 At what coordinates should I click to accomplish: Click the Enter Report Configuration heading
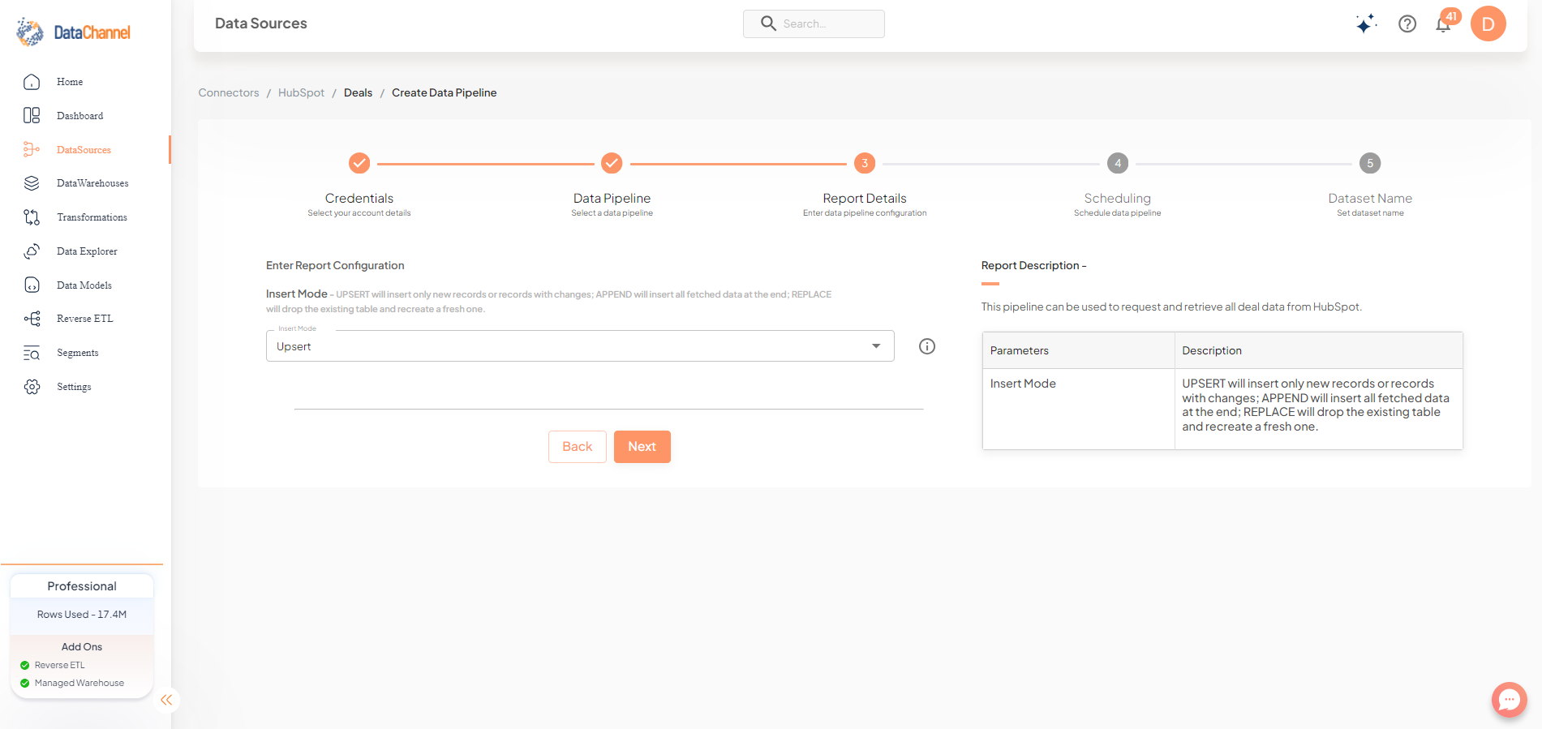pos(335,265)
